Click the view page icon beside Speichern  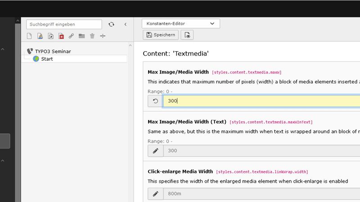coord(188,35)
